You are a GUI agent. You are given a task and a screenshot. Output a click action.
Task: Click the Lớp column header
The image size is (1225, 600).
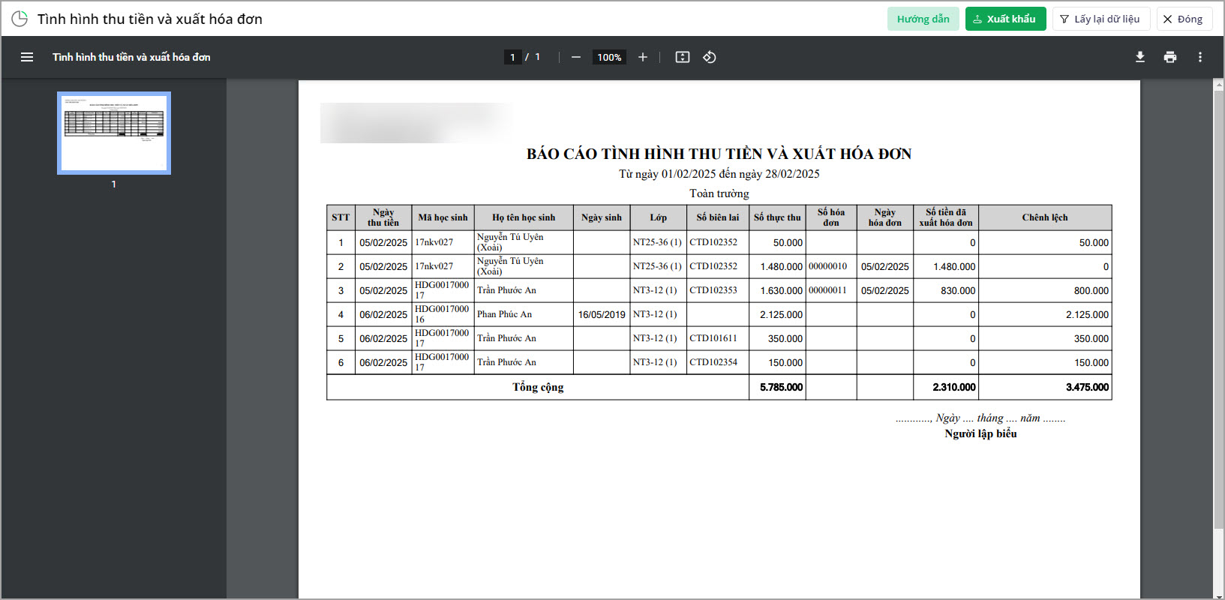pyautogui.click(x=659, y=217)
